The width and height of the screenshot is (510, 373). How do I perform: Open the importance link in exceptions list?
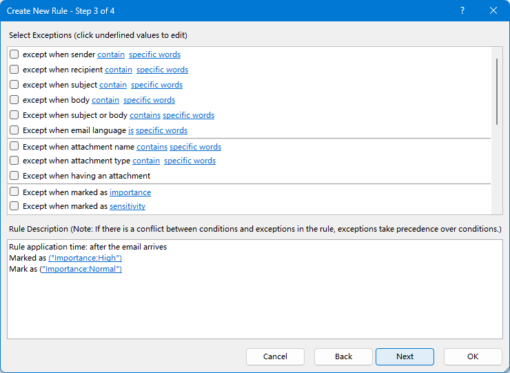click(130, 192)
